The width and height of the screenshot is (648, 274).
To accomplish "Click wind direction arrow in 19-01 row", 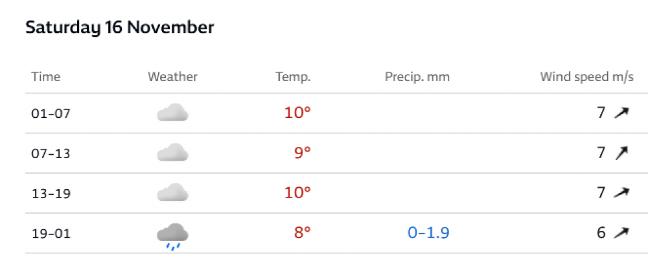I will (x=621, y=233).
